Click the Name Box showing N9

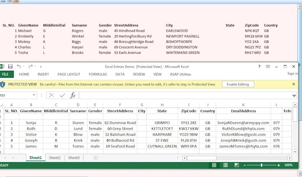[16, 96]
